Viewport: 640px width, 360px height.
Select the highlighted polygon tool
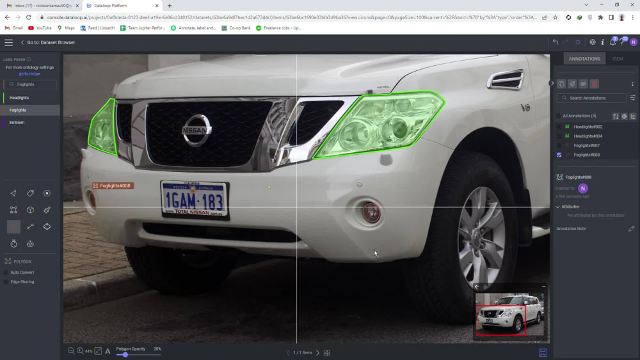pos(13,227)
